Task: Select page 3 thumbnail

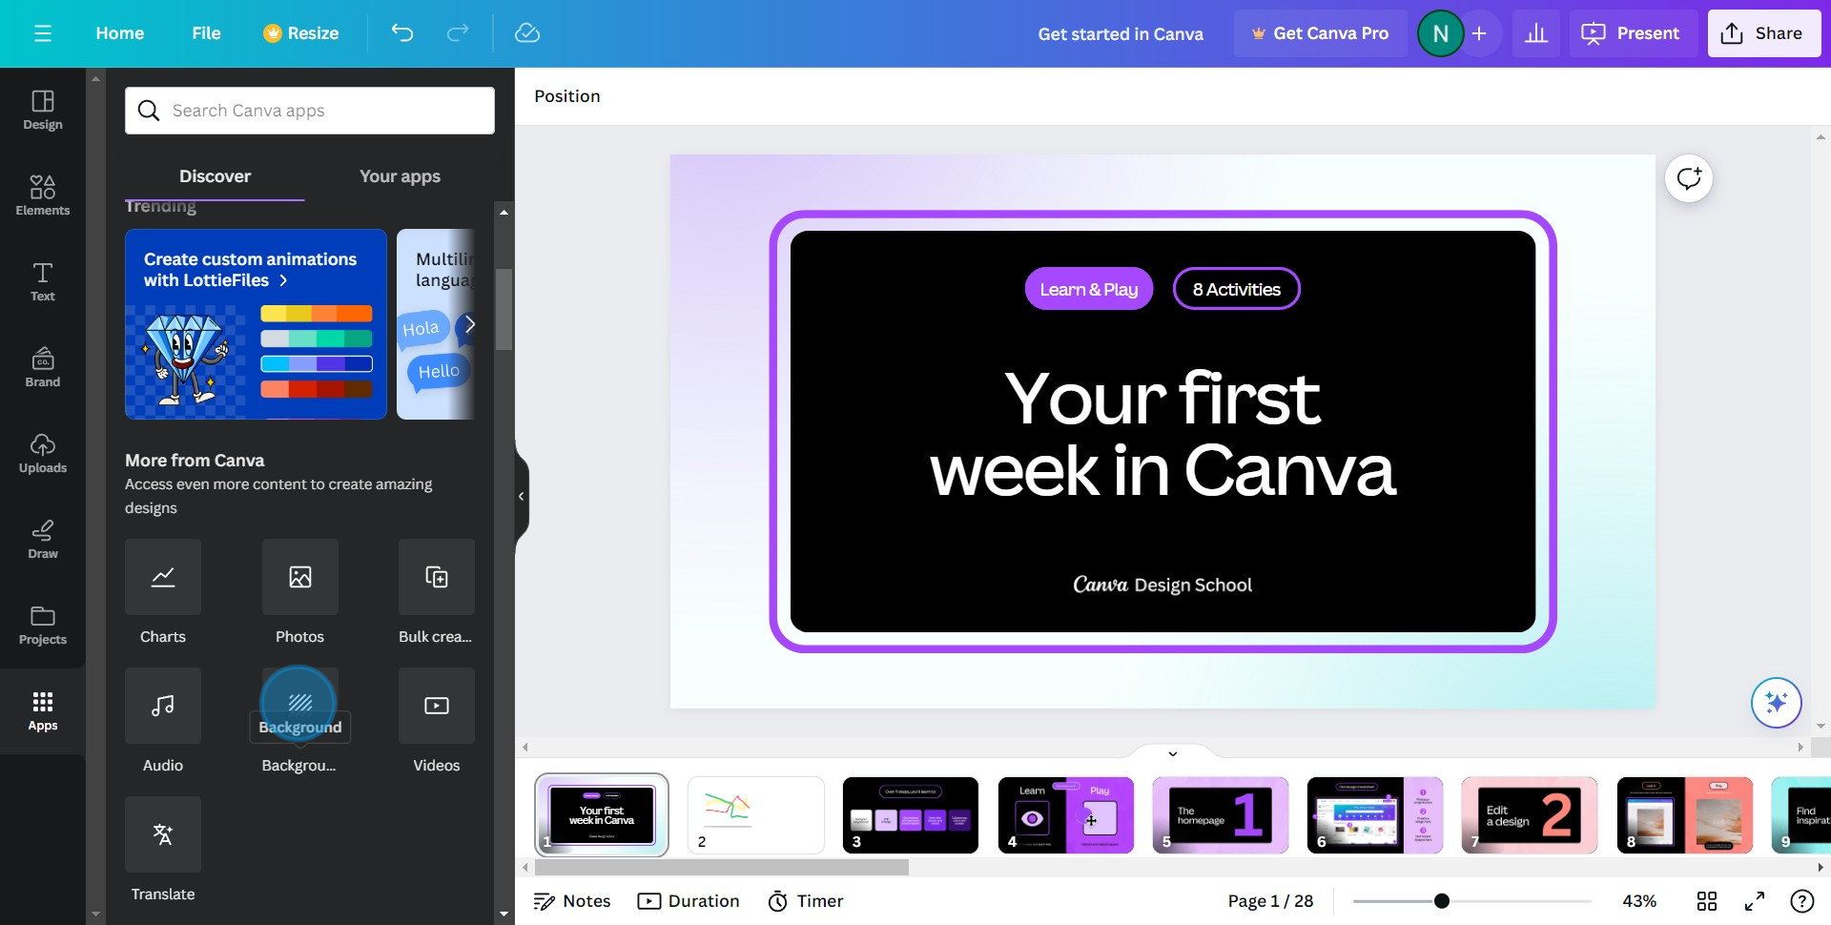Action: click(x=911, y=815)
